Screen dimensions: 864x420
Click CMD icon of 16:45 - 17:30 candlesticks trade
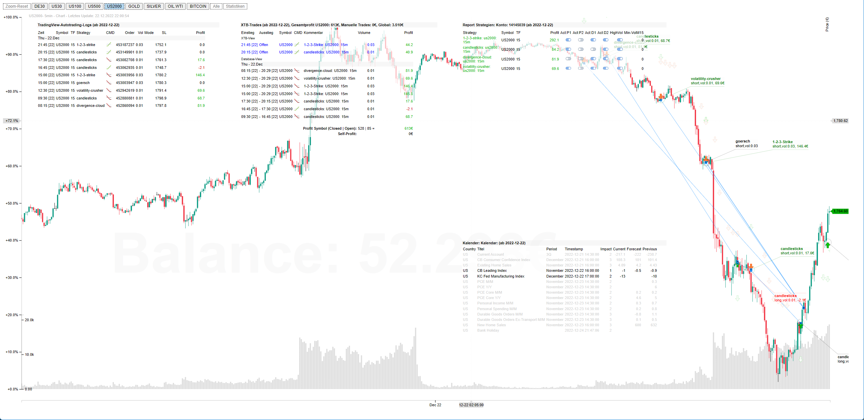pyautogui.click(x=297, y=109)
